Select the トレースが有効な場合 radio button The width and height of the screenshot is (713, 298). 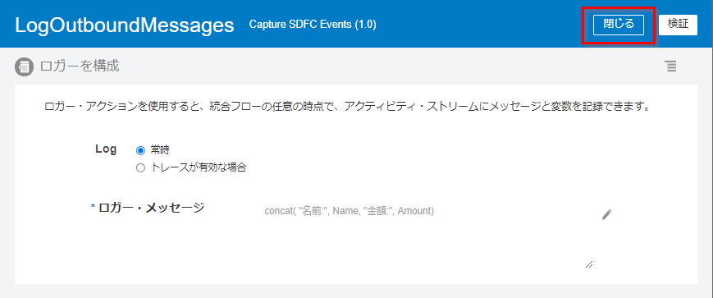click(x=140, y=167)
